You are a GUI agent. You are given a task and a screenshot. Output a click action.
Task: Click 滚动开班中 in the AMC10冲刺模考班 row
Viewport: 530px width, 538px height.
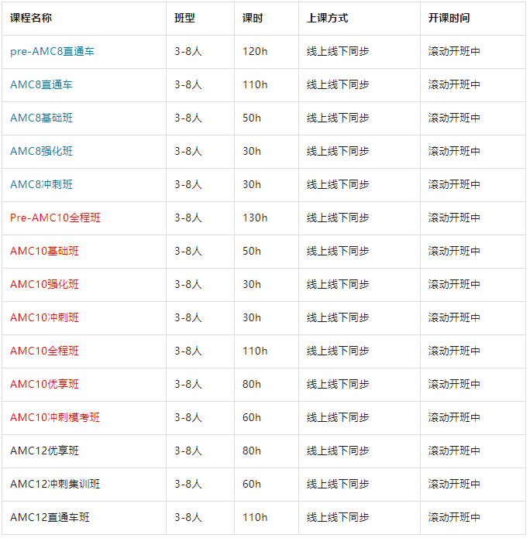(454, 417)
